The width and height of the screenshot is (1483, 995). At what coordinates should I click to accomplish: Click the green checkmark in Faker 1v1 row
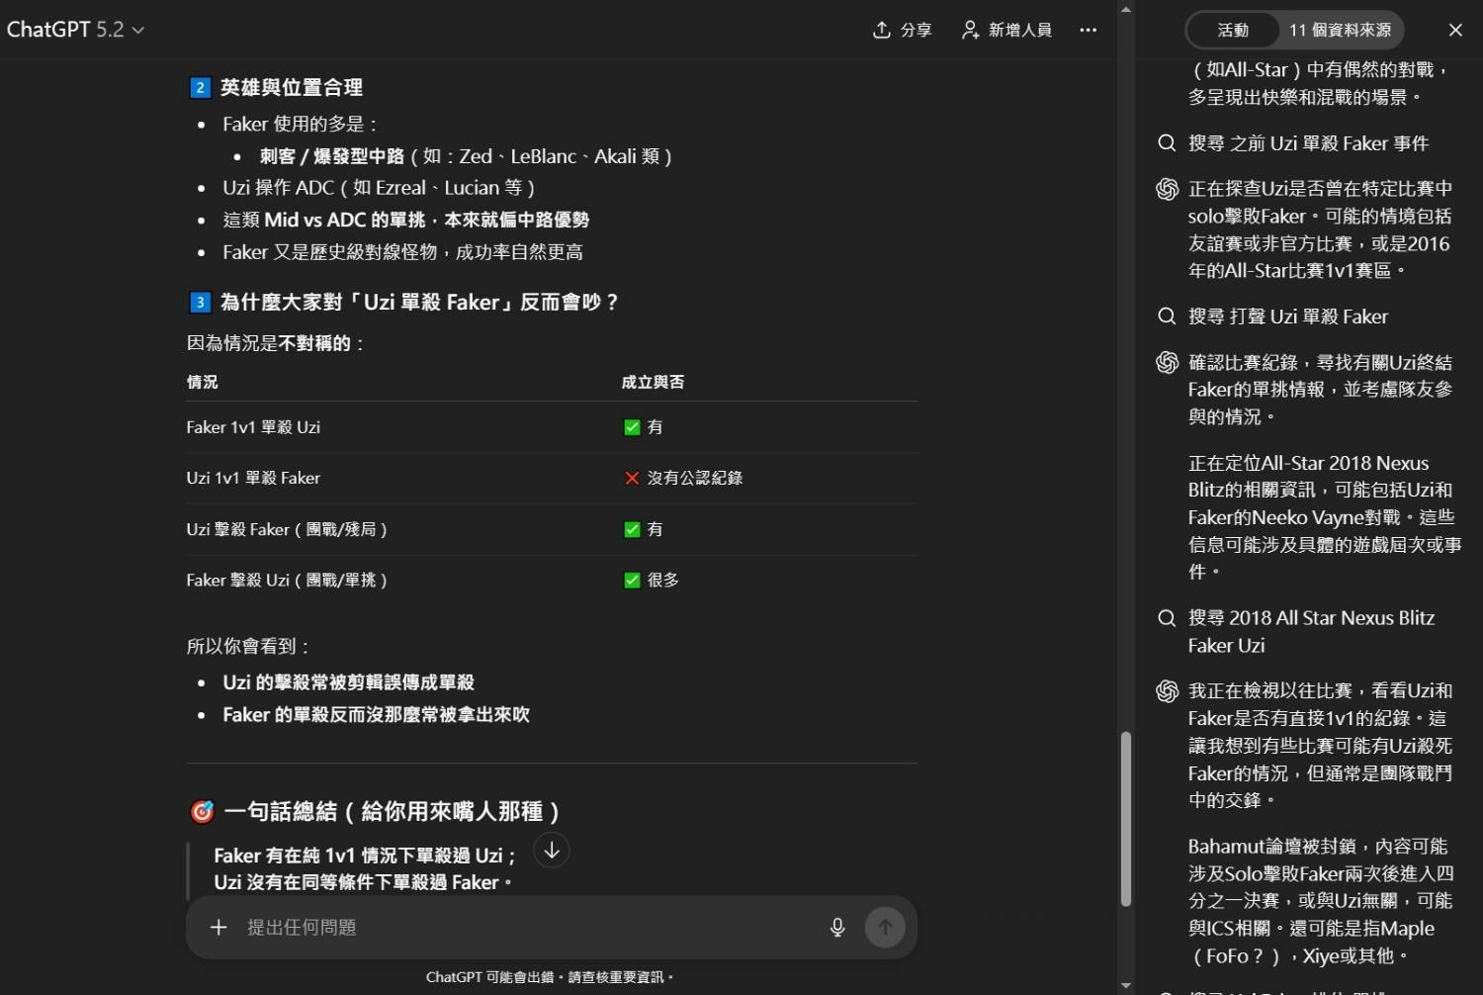(x=632, y=427)
